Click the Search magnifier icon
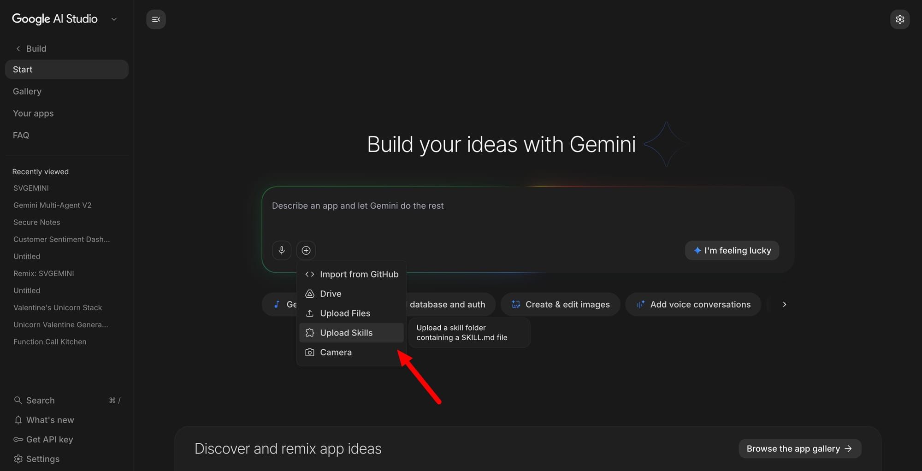Screen dimensions: 922x471 tap(18, 400)
